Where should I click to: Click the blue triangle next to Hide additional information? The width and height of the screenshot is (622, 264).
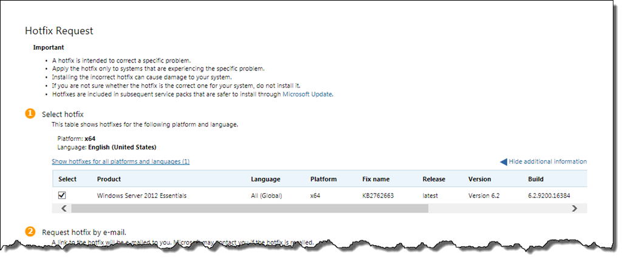(x=504, y=161)
